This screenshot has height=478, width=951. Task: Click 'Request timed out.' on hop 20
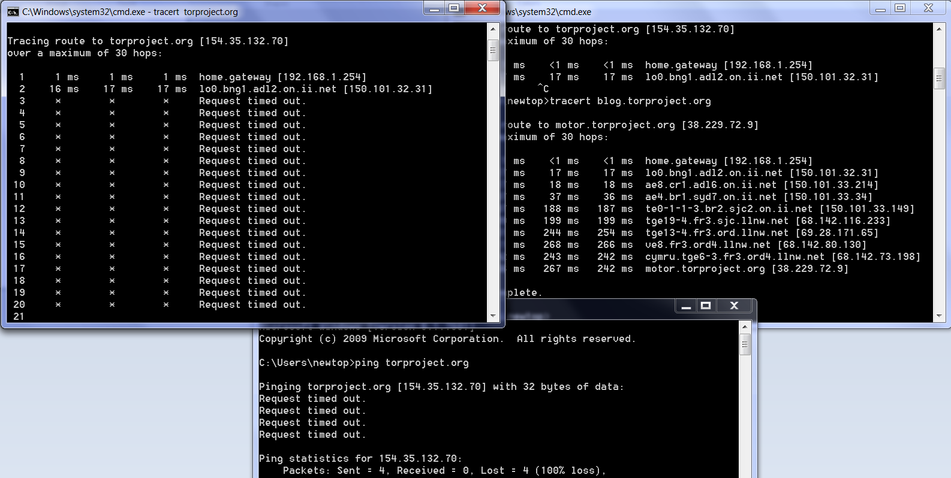pos(252,304)
